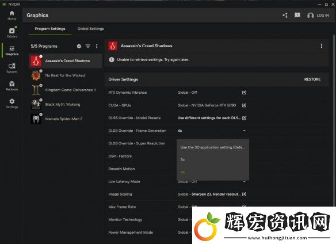Select Black Myth: Wukong program
336x244 pixels.
point(66,104)
